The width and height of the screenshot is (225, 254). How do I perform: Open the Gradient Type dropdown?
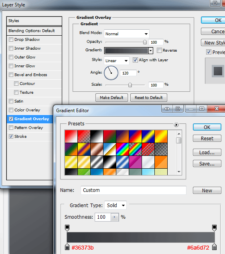coord(116,206)
